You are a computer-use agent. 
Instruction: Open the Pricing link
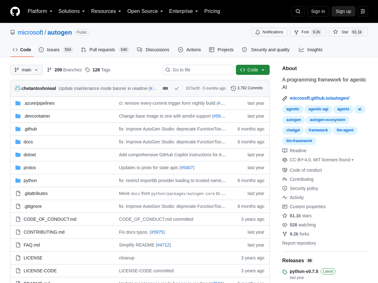212,11
